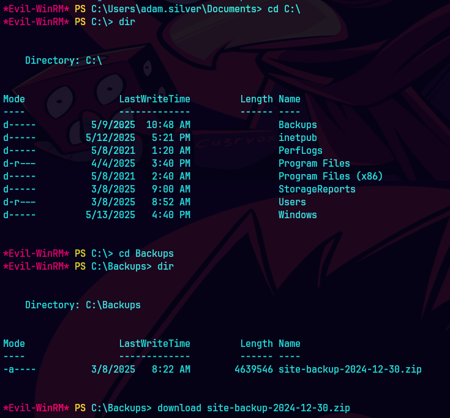The width and height of the screenshot is (450, 418).
Task: Click the 'Length' header of the C:\Backups listing
Action: tap(257, 344)
